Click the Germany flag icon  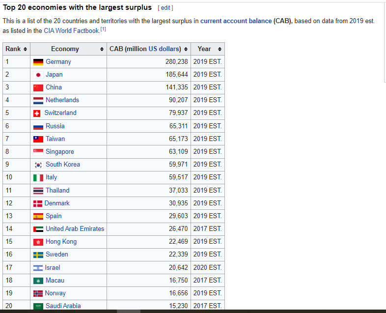click(38, 62)
